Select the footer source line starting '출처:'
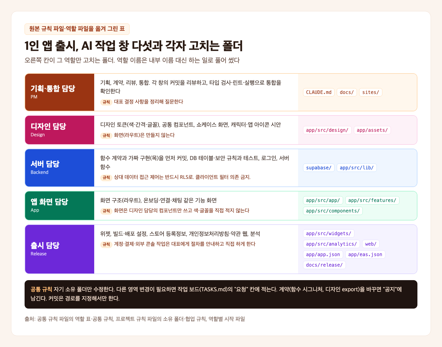The image size is (442, 347). (x=135, y=319)
